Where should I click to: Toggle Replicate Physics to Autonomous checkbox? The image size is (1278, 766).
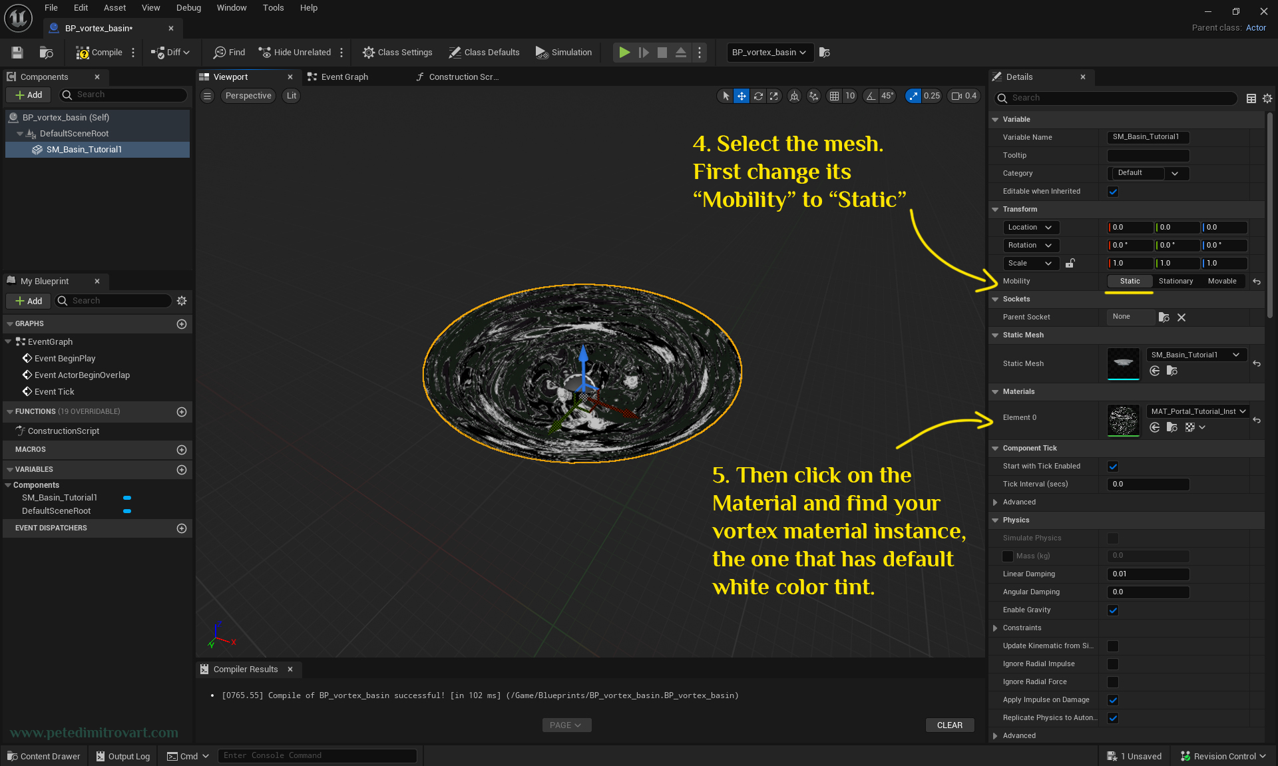tap(1112, 717)
